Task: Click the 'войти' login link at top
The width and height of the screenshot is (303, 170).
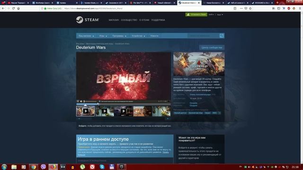Action: pyautogui.click(x=211, y=15)
